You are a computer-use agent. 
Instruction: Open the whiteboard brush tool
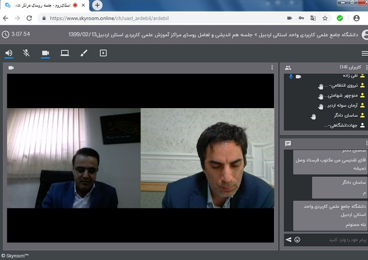84,53
